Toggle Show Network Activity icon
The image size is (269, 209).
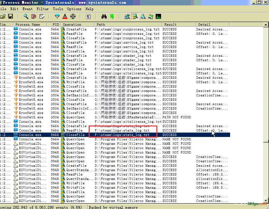click(x=143, y=17)
